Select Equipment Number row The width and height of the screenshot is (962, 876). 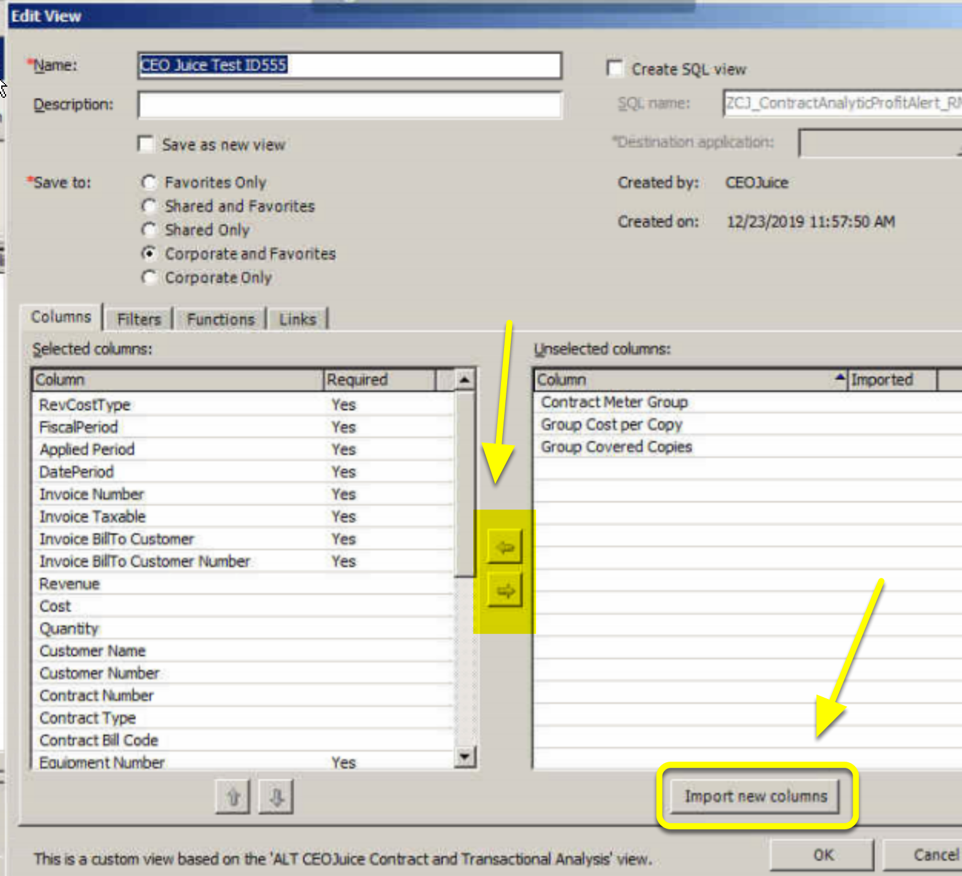click(x=243, y=762)
